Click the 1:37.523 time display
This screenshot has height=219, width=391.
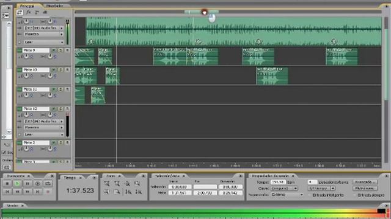(80, 190)
